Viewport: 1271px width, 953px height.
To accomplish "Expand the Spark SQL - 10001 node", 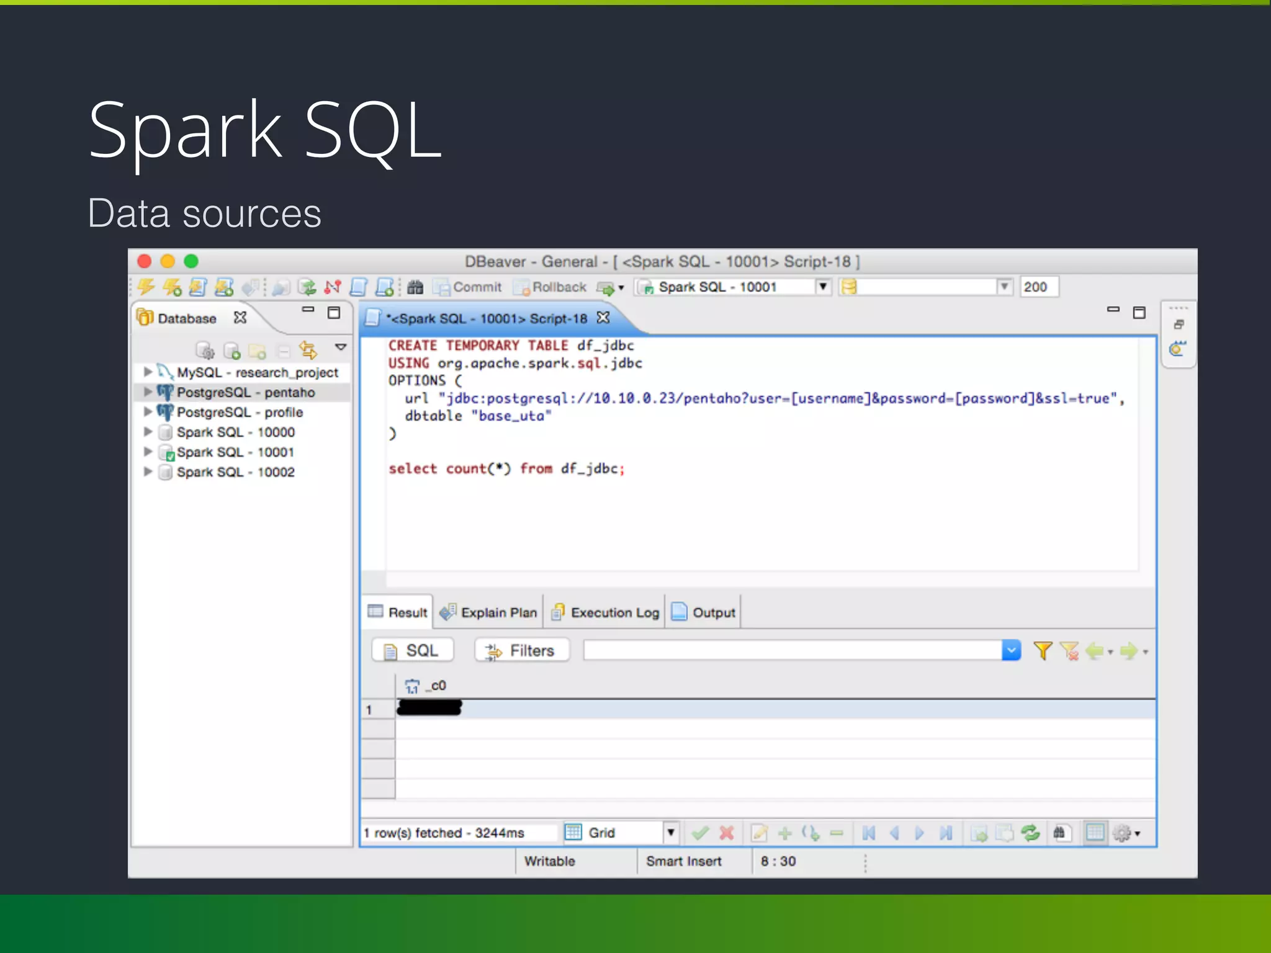I will 148,451.
